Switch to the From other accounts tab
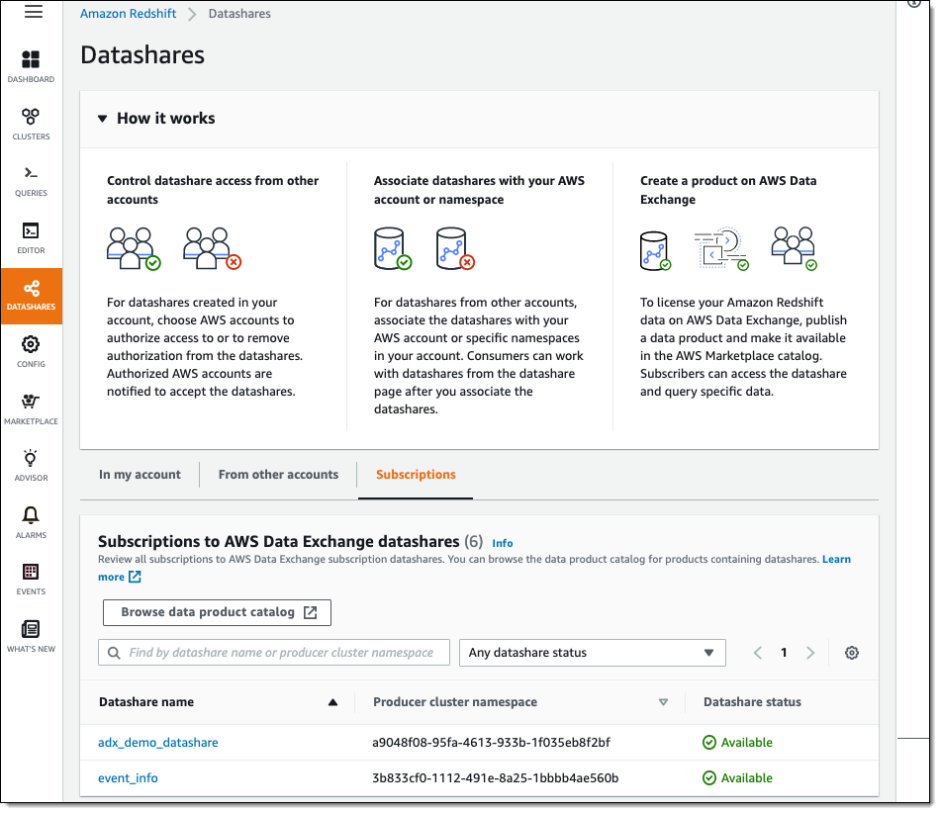This screenshot has width=940, height=813. click(278, 475)
